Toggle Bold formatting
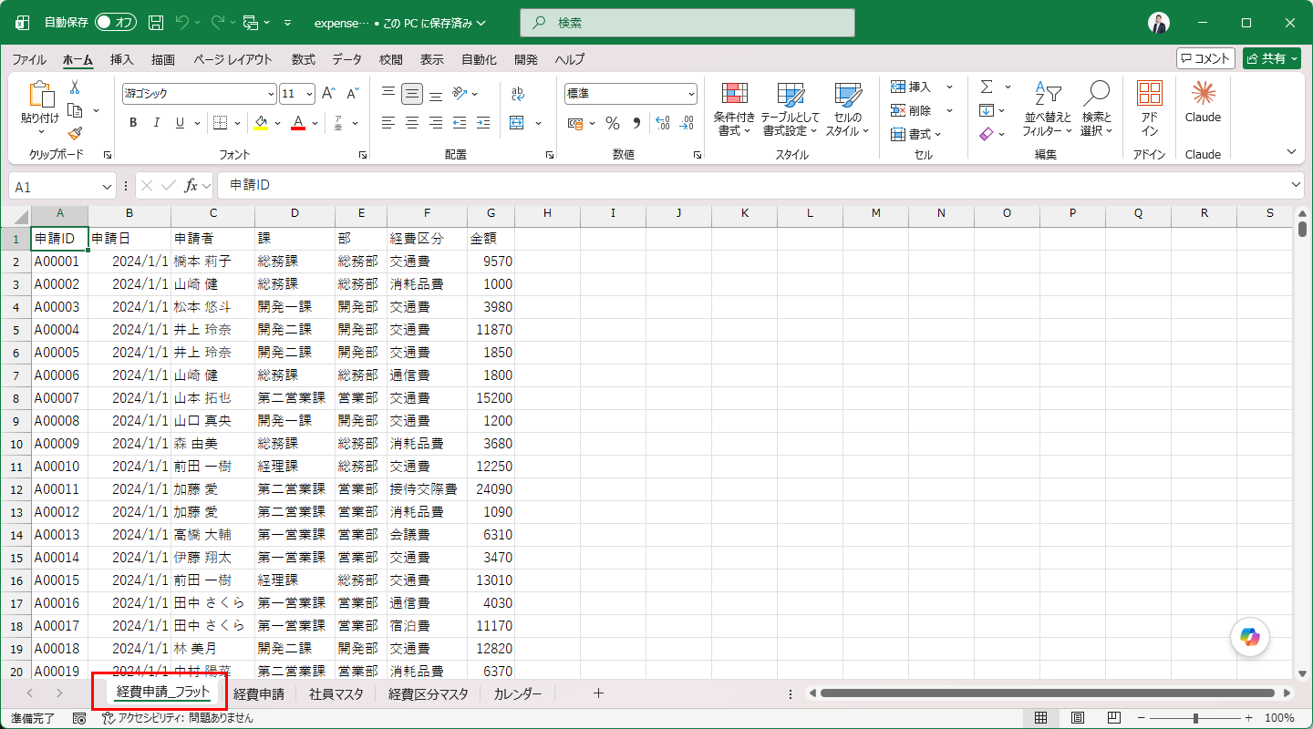 (133, 122)
